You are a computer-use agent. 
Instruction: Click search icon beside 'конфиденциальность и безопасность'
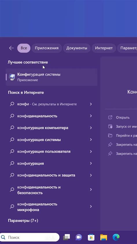[x=12, y=190]
